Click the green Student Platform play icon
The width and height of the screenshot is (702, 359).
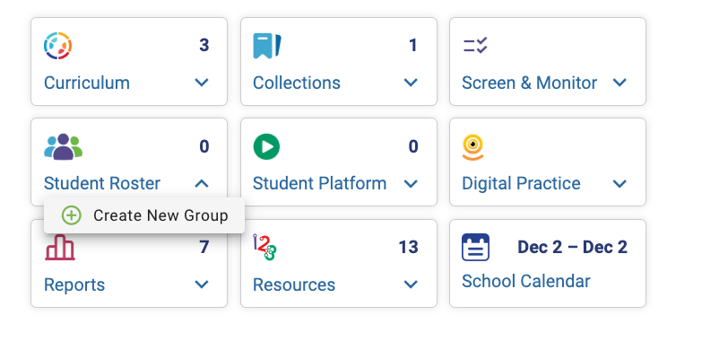pos(266,146)
